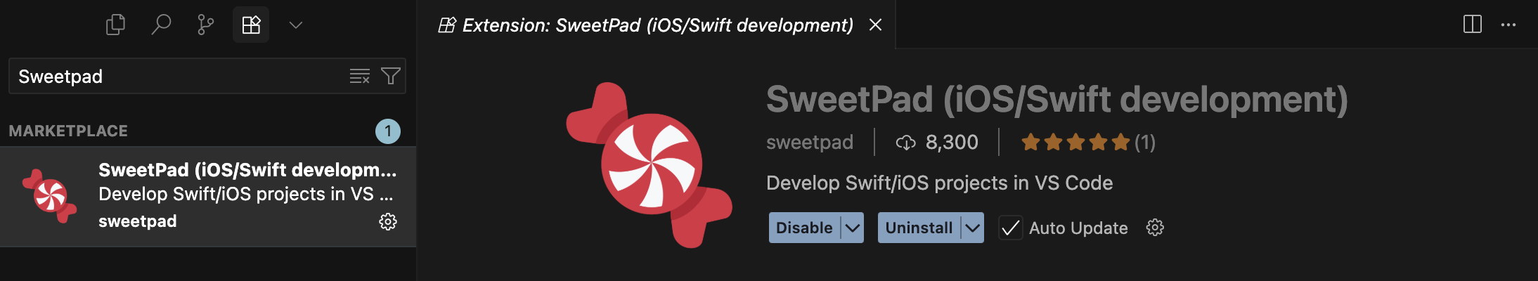Open the Explorer view icon
This screenshot has width=1538, height=281.
(x=115, y=25)
